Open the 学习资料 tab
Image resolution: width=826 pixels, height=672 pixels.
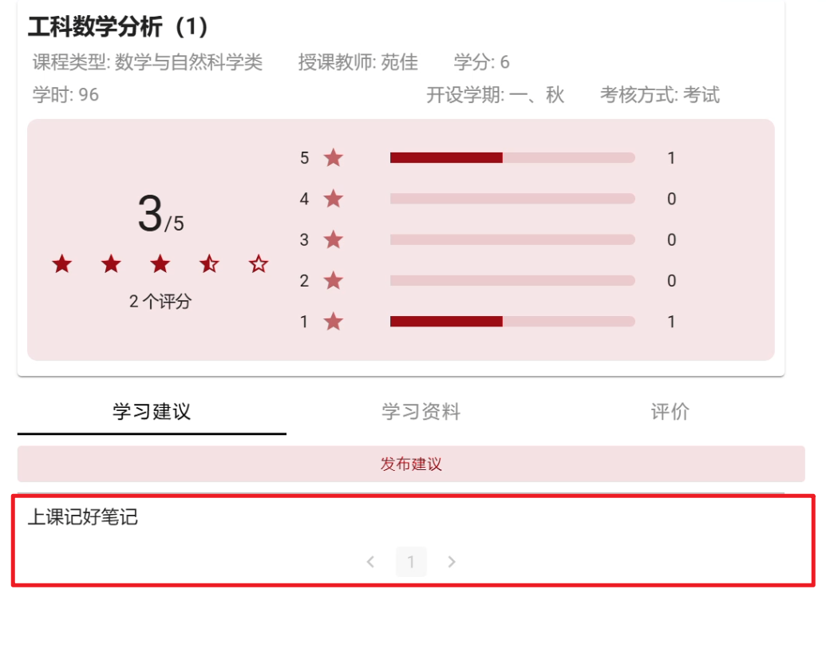point(421,412)
